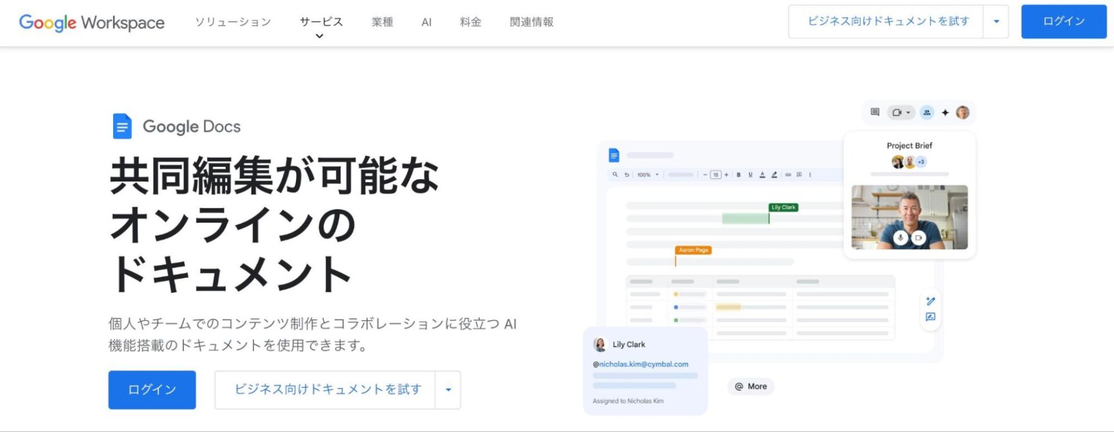Toggle underline in the mock toolbar
Screen dimensions: 1114x432
point(750,175)
